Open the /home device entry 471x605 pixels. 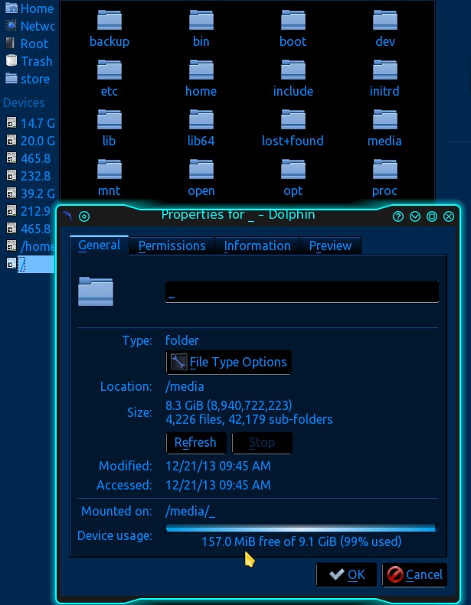(30, 246)
